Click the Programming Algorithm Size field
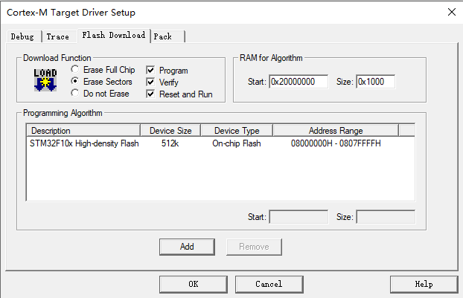Image resolution: width=463 pixels, height=298 pixels. (386, 217)
